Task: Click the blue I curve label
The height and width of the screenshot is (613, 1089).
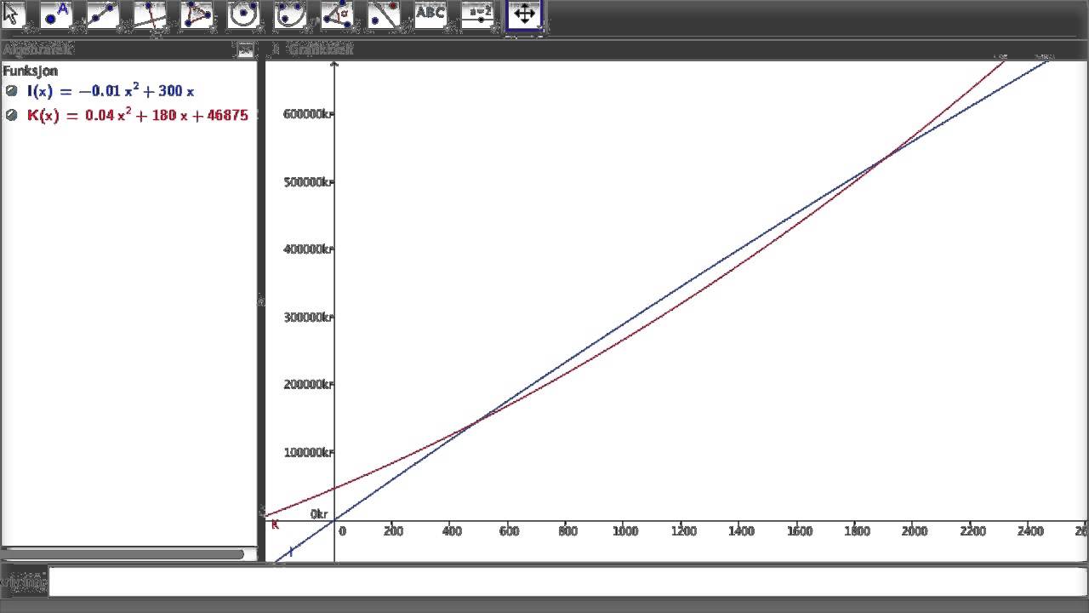Action: [291, 552]
